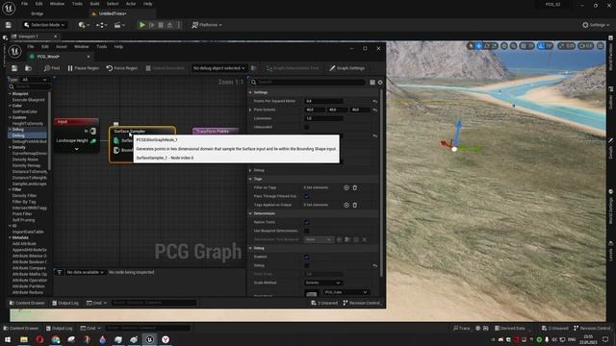Click the Landscape Height output pin
Image resolution: width=616 pixels, height=346 pixels.
[93, 141]
